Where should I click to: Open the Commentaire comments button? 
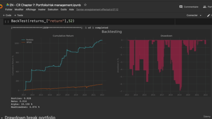(189, 7)
